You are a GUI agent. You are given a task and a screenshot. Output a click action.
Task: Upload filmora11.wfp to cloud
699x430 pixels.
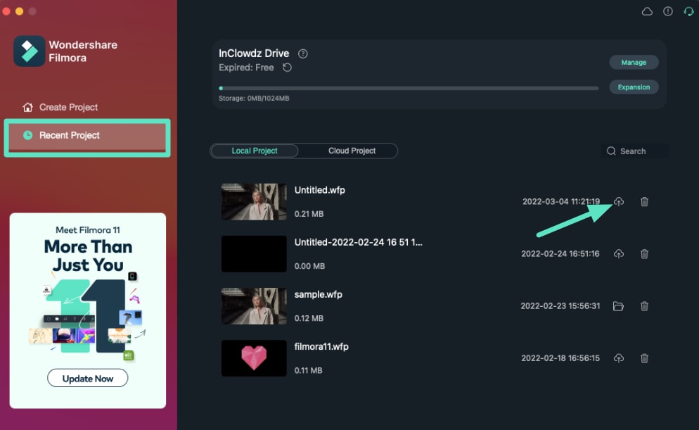(618, 358)
